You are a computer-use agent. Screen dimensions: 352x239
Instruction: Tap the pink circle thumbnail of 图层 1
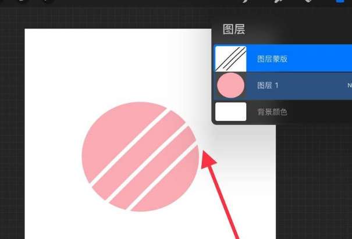click(231, 85)
